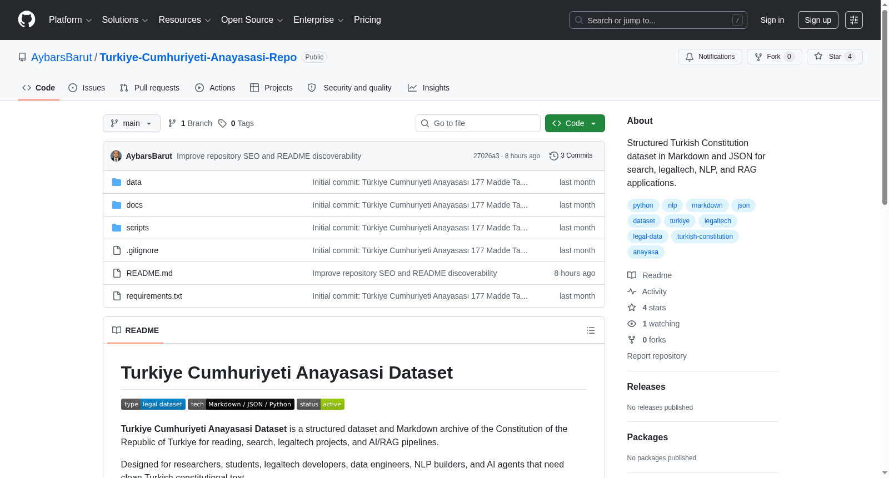Switch to the Issues tab
Image resolution: width=889 pixels, height=478 pixels.
pyautogui.click(x=87, y=88)
